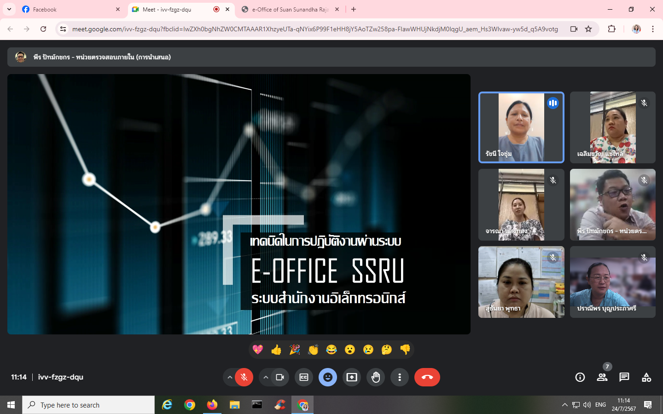663x414 pixels.
Task: Open the more options three-dot menu
Action: [400, 377]
